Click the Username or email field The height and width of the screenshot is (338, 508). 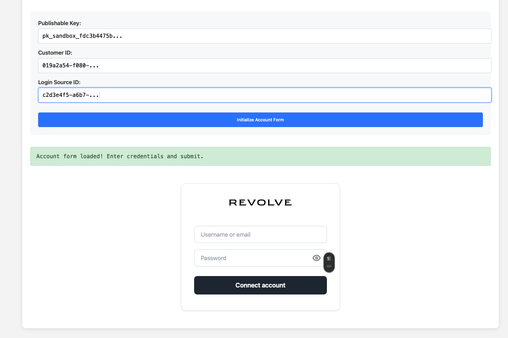coord(260,234)
